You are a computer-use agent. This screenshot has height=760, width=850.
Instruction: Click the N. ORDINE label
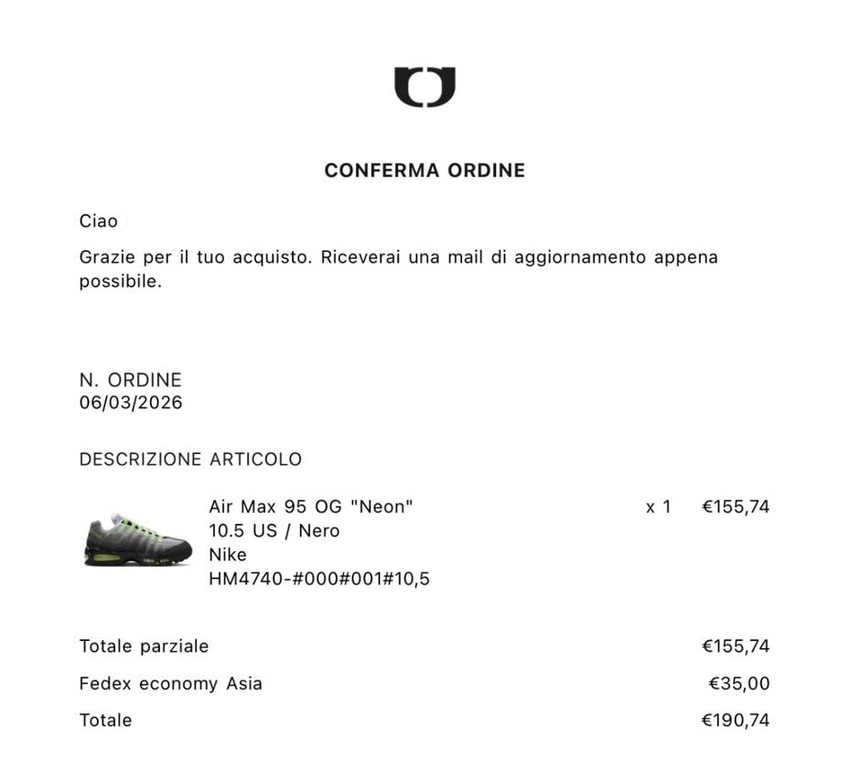[x=131, y=380]
